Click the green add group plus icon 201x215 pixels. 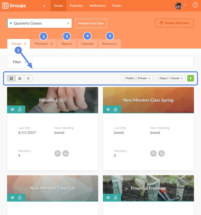[191, 78]
